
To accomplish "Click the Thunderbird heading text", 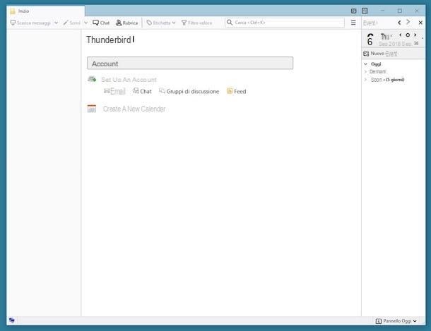I will point(109,40).
